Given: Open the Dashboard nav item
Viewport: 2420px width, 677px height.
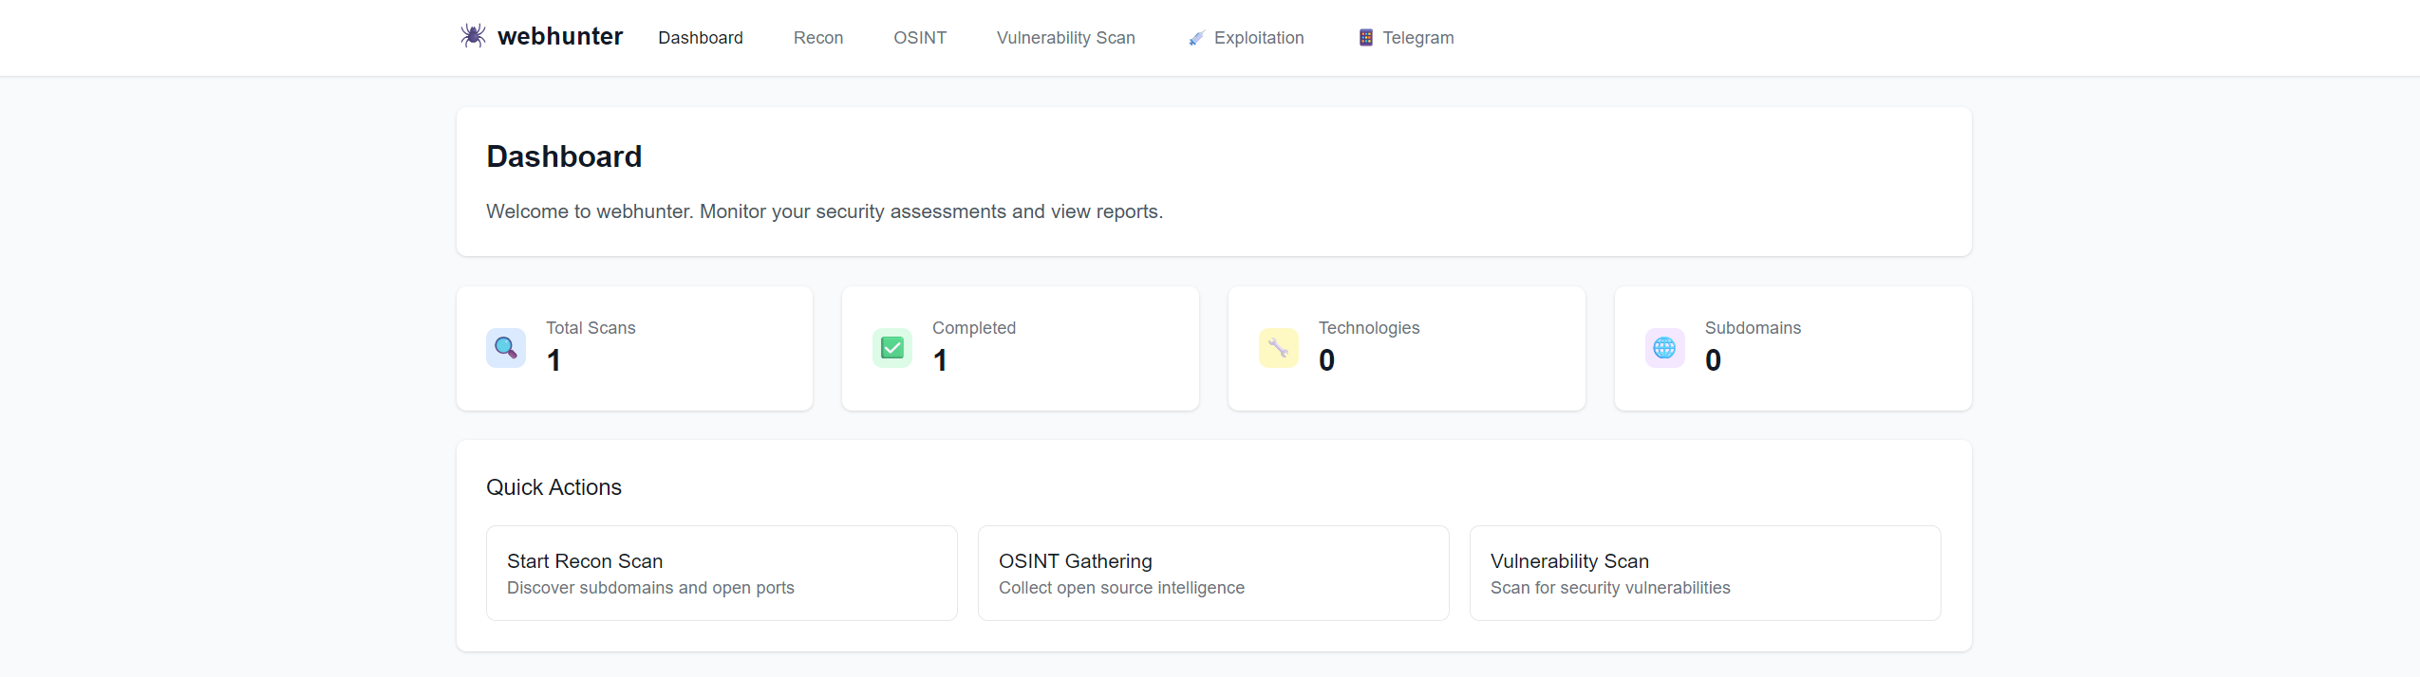Looking at the screenshot, I should click(701, 38).
